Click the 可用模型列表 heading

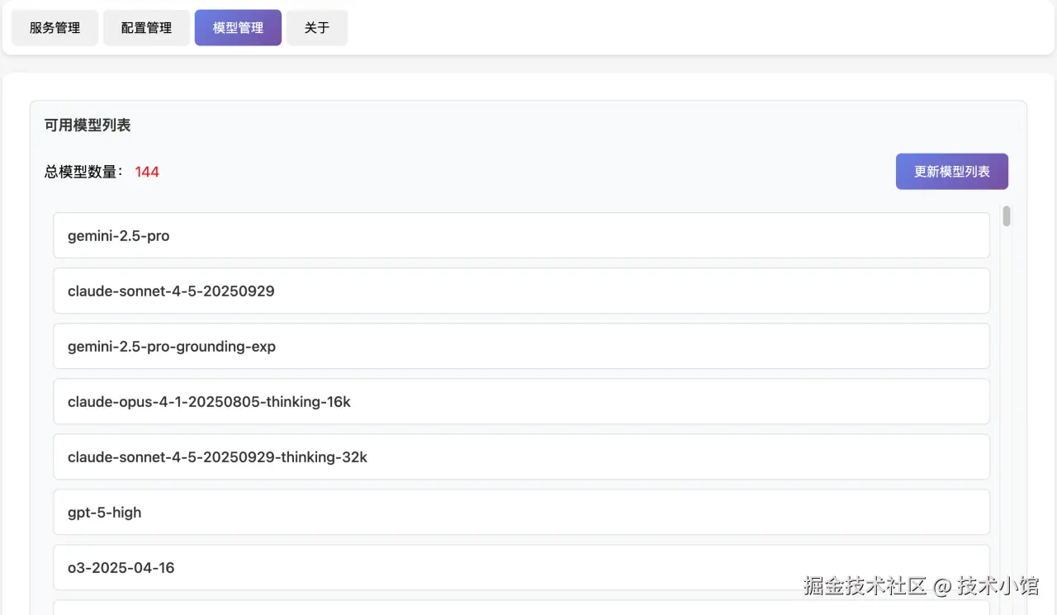coord(88,125)
